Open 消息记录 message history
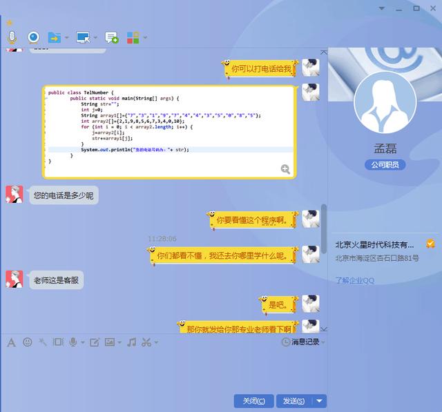The width and height of the screenshot is (442, 412). tap(300, 342)
